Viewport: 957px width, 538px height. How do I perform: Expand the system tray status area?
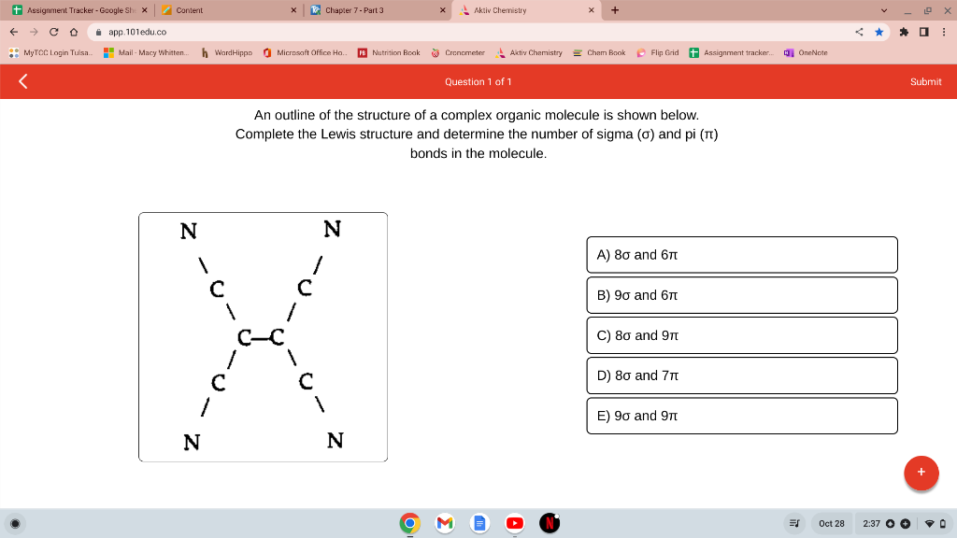[902, 523]
